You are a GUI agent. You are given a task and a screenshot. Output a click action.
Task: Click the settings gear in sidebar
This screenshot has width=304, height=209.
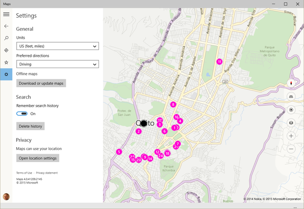[x=6, y=74]
